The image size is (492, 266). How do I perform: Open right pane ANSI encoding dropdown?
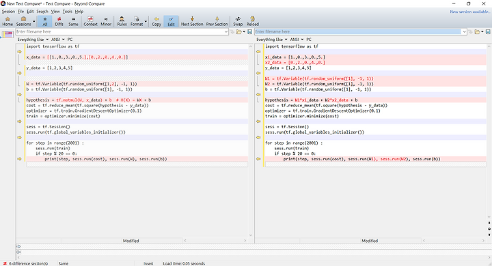tap(297, 40)
